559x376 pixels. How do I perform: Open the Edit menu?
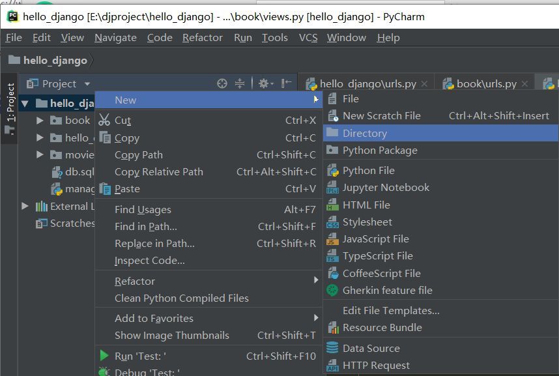pos(41,37)
